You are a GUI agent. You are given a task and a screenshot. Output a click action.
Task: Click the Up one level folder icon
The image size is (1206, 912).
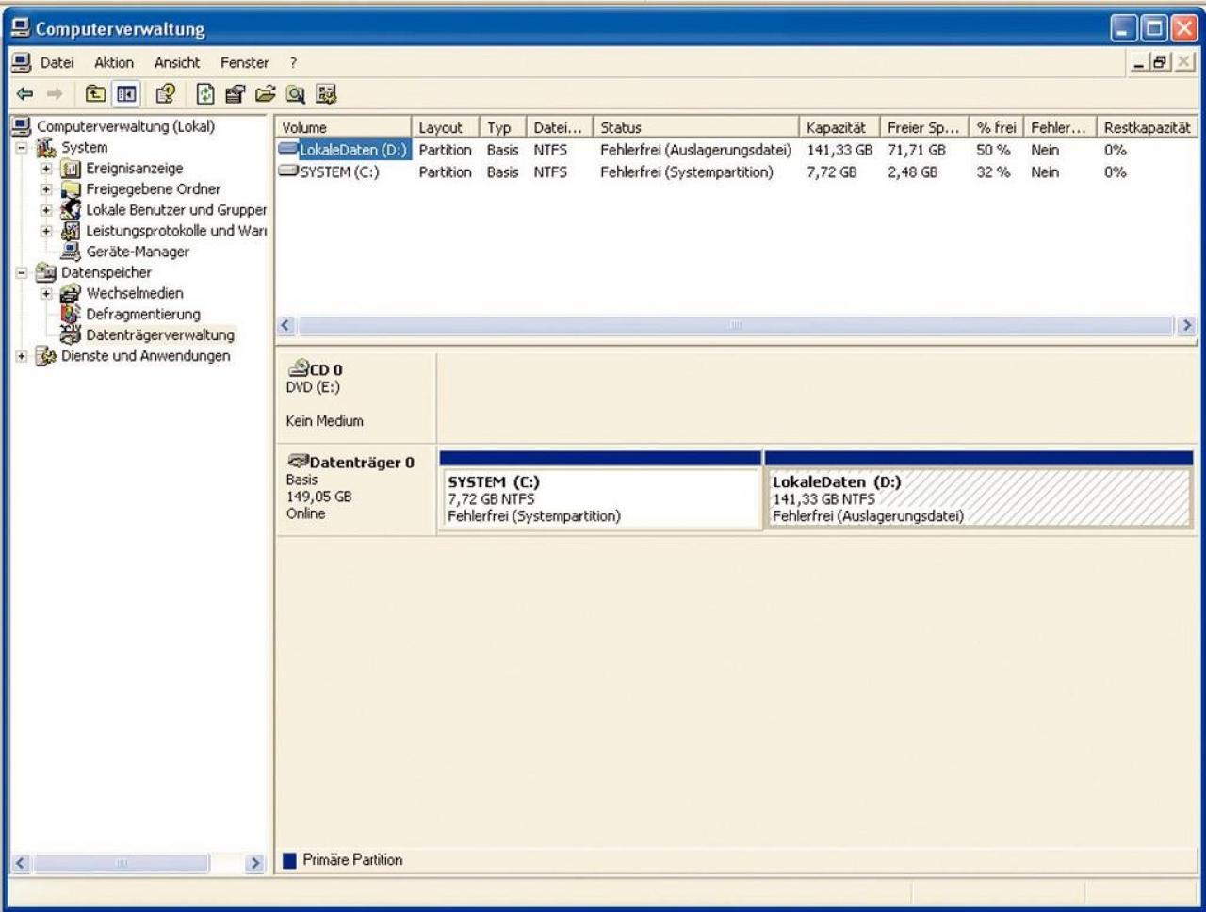coord(95,93)
